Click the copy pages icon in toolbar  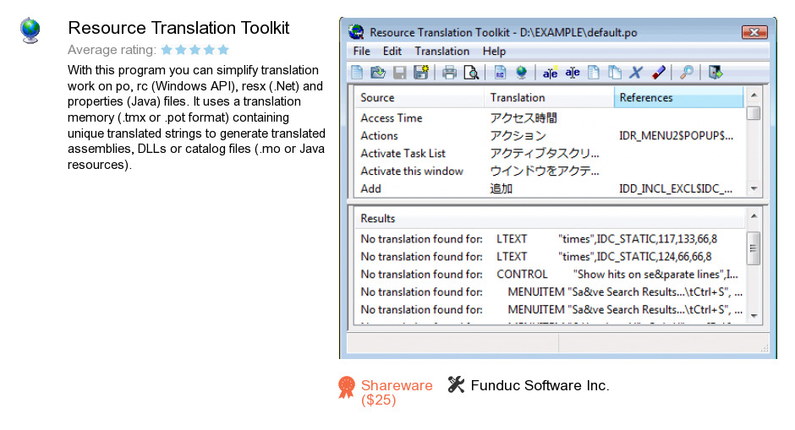[x=615, y=73]
